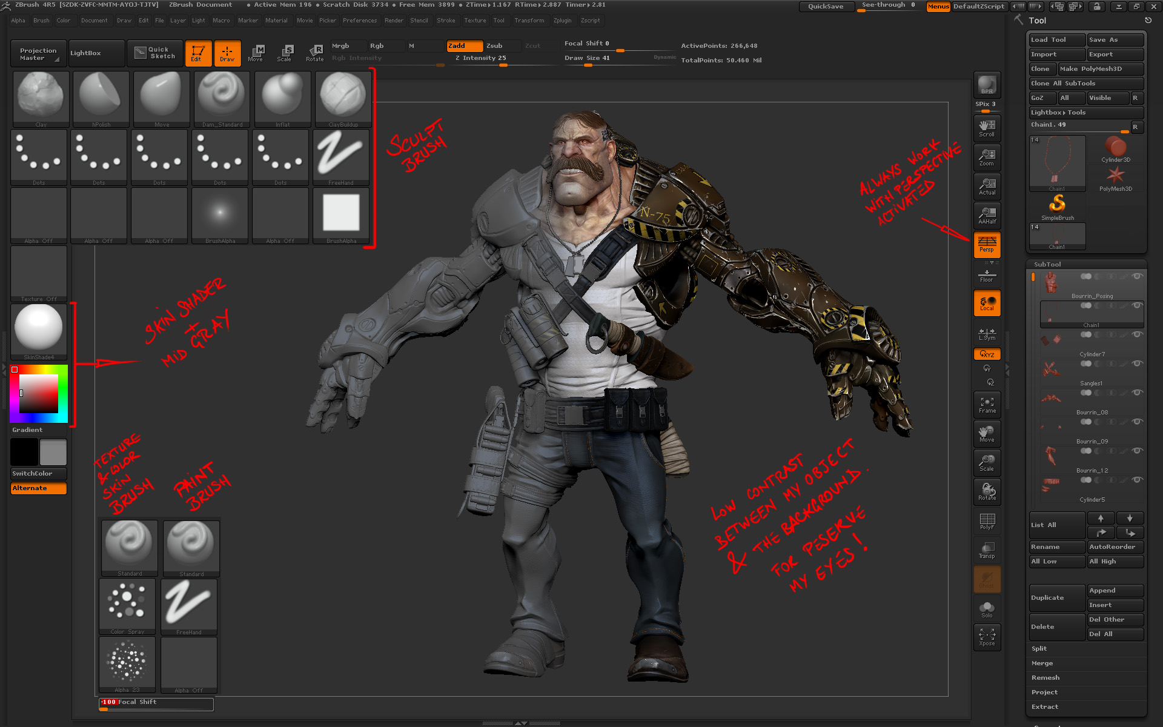Click the Zoom canvas icon
1163x727 pixels.
click(987, 158)
